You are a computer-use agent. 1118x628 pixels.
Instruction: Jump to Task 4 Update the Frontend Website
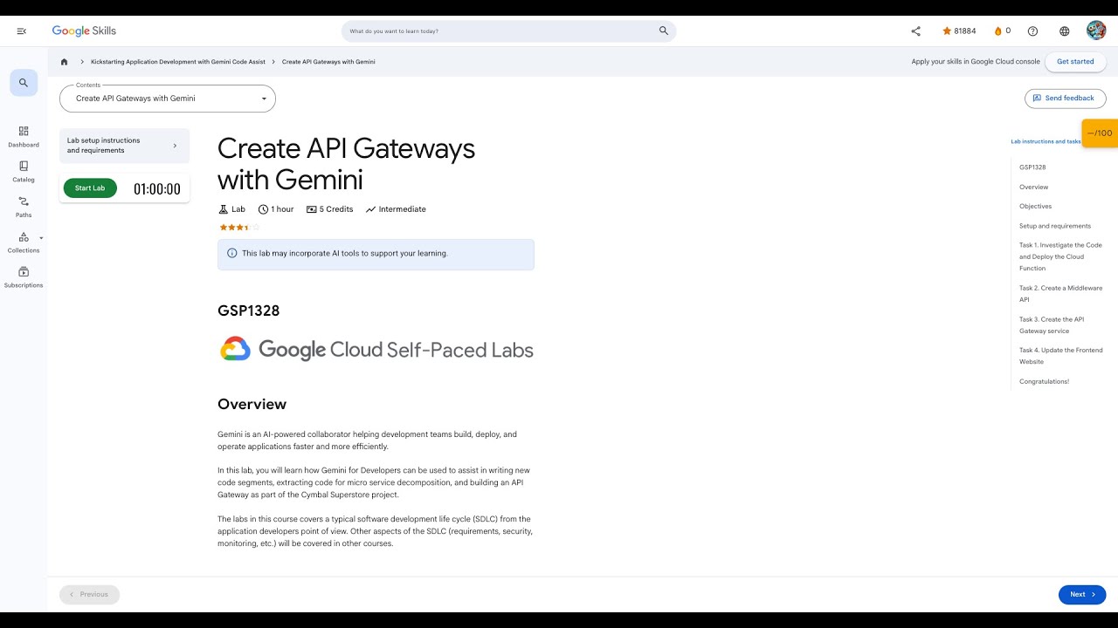point(1060,356)
